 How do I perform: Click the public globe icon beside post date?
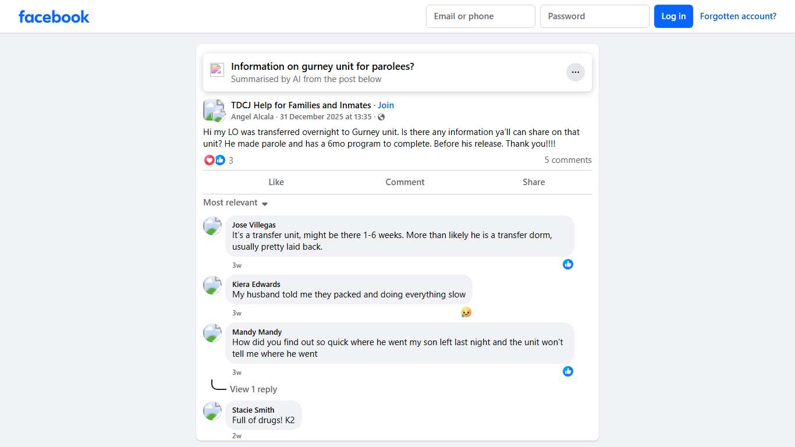381,117
